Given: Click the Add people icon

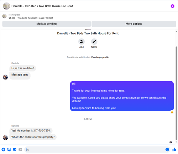Looking at the screenshot, I should pyautogui.click(x=82, y=42).
